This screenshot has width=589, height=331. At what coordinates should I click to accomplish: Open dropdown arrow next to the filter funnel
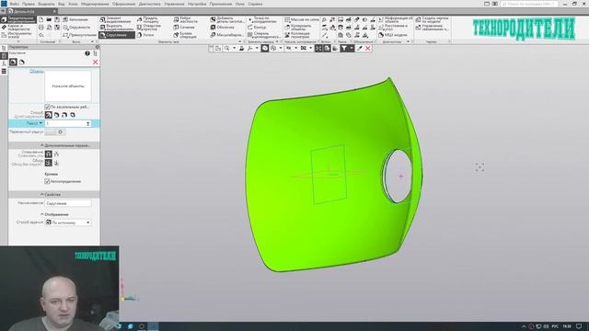click(352, 49)
